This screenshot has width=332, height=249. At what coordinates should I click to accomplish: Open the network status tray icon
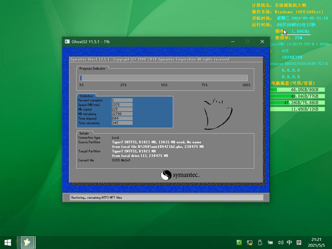pos(250,243)
